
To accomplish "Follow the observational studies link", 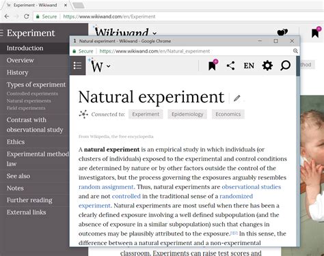I will (x=252, y=187).
